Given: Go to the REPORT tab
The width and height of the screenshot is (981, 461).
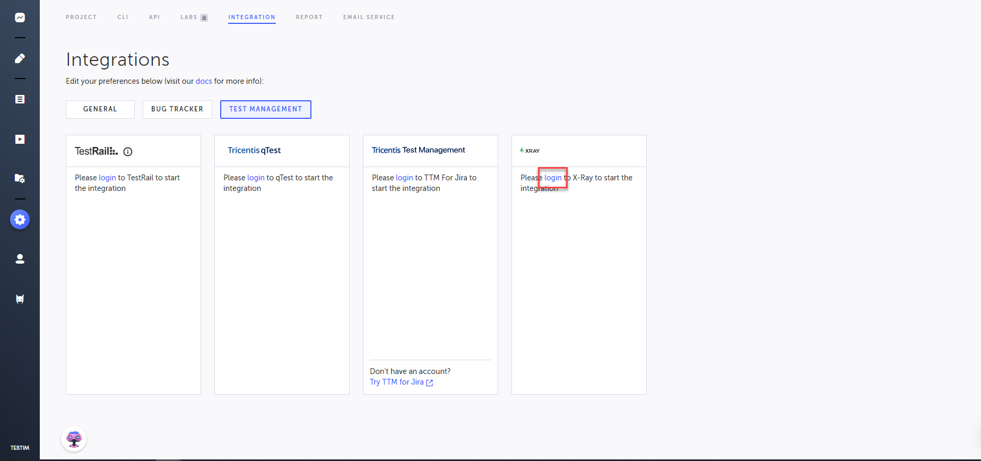Looking at the screenshot, I should coord(309,18).
